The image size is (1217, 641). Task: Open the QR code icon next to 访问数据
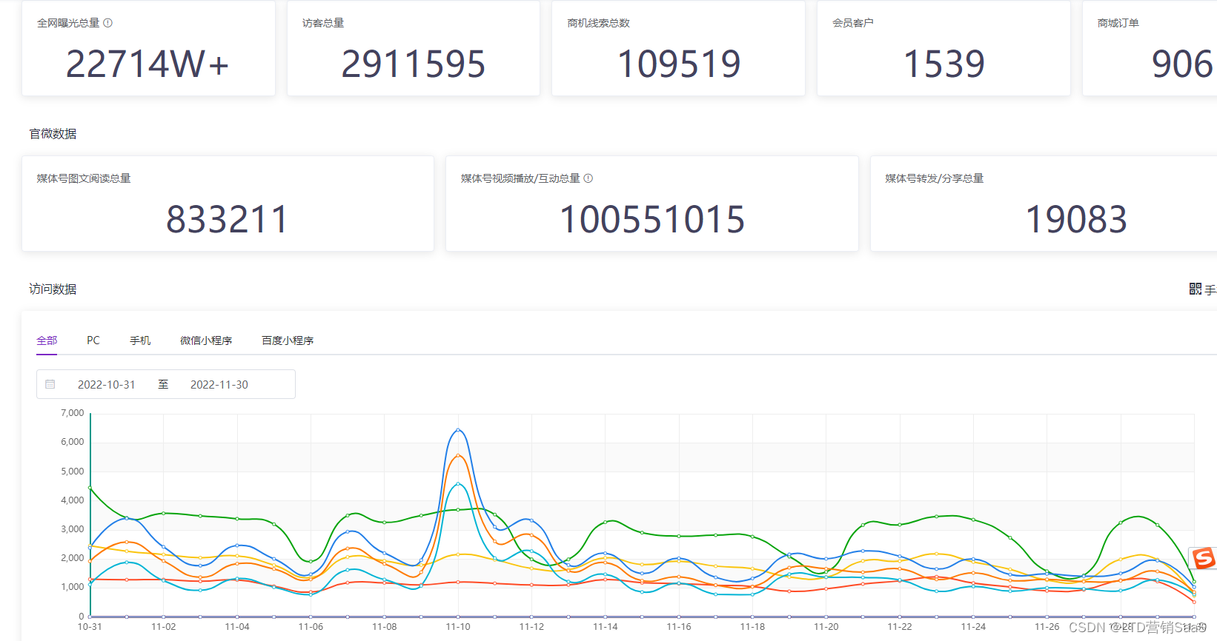coord(1195,289)
